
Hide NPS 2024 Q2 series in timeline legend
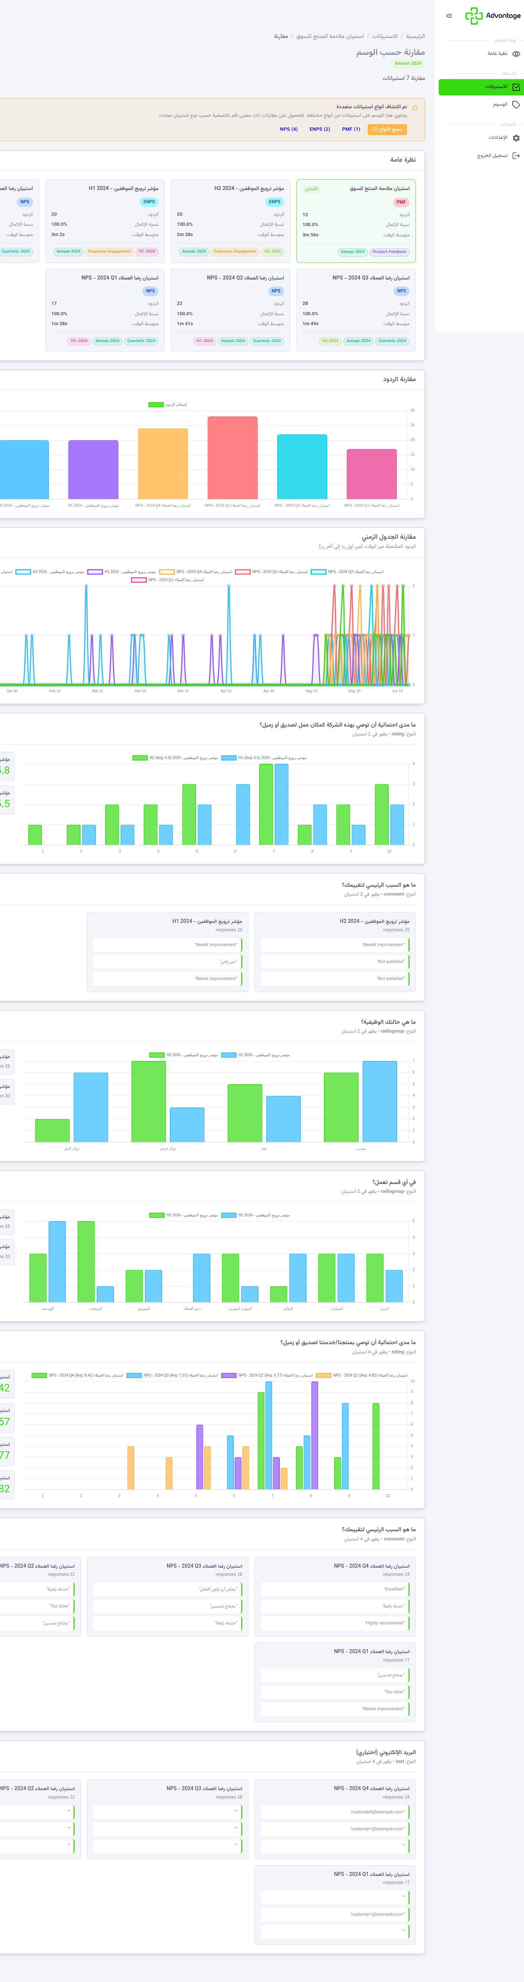click(346, 572)
